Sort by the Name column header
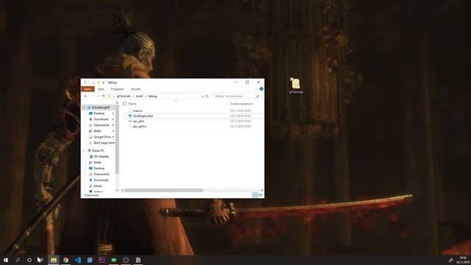Viewport: 471px width, 265px height. coord(132,104)
